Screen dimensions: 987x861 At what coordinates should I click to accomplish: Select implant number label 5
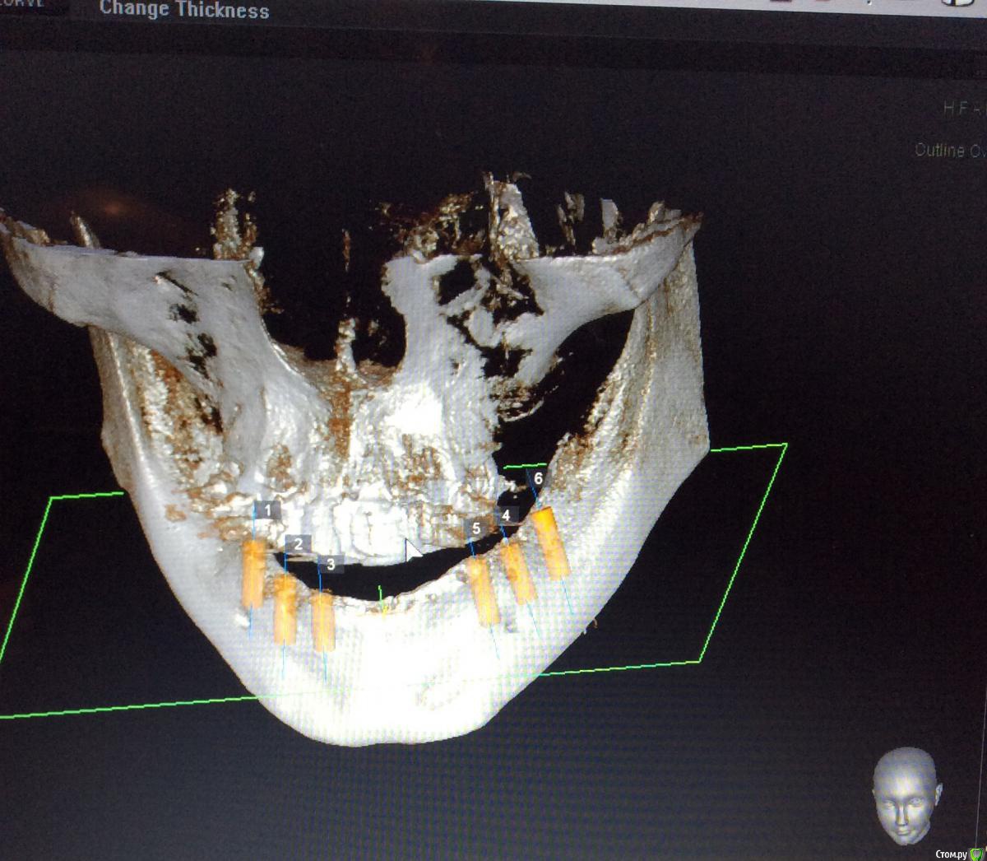[476, 528]
